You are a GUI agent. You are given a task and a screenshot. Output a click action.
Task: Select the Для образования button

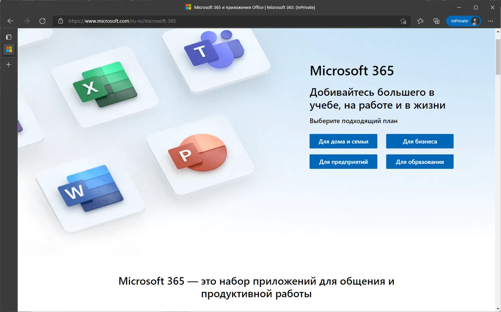(420, 162)
